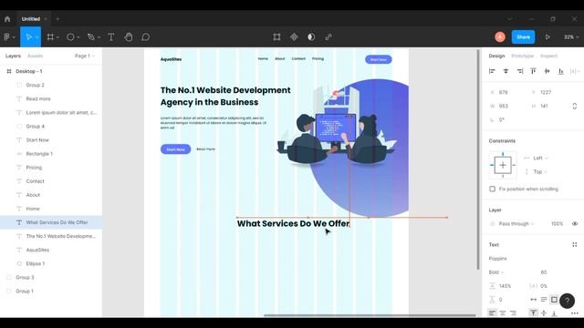Expand Frame tool options arrow

pos(57,37)
